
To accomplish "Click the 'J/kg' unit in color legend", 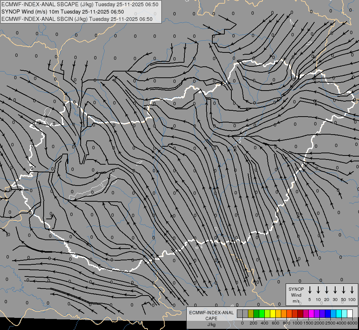I will coord(211,324).
